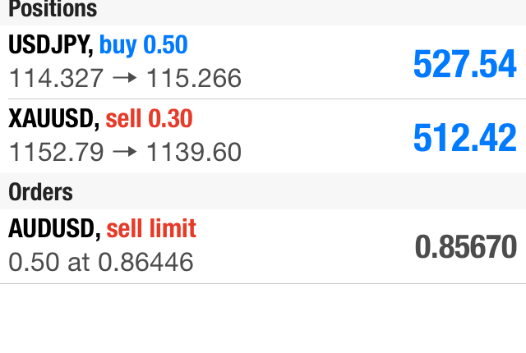Select the Orders section header

click(41, 192)
